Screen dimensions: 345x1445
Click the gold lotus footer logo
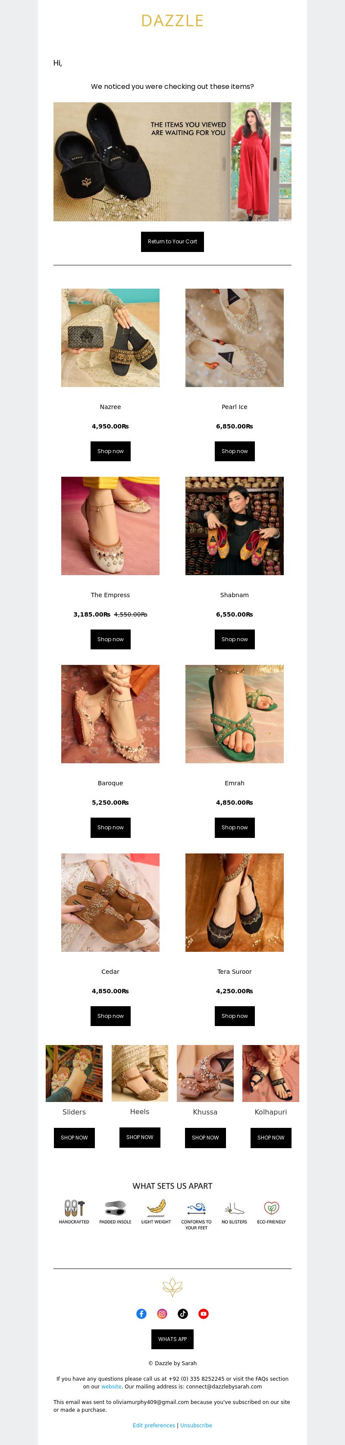172,1287
